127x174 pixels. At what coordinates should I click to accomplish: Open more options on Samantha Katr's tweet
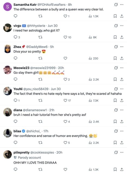tap(122, 5)
